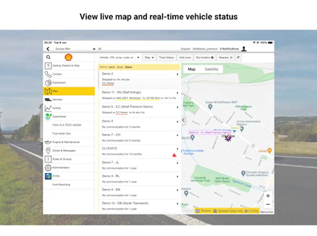Viewport: 317px width, 236px height.
Task: Open the Support link
Action: (x=186, y=49)
